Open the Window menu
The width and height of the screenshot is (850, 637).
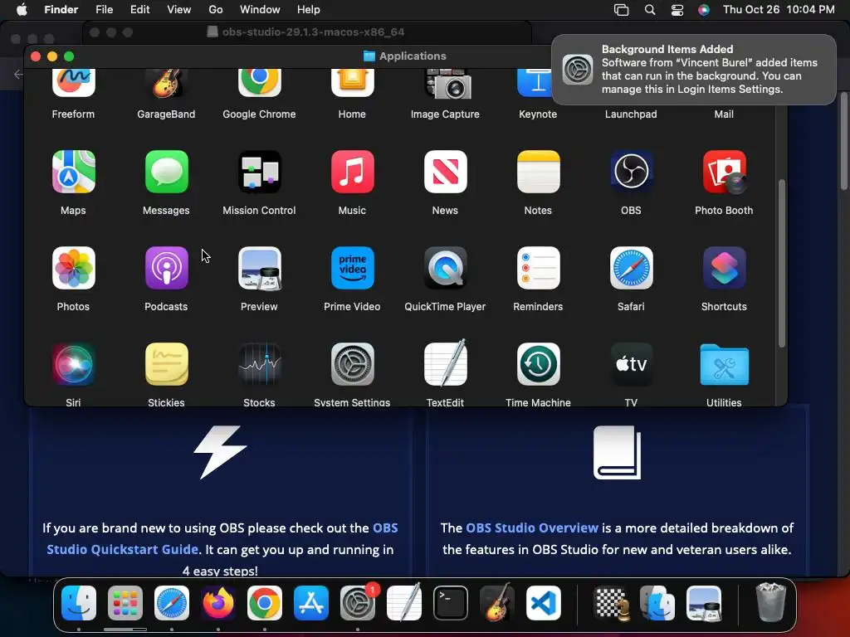coord(260,10)
